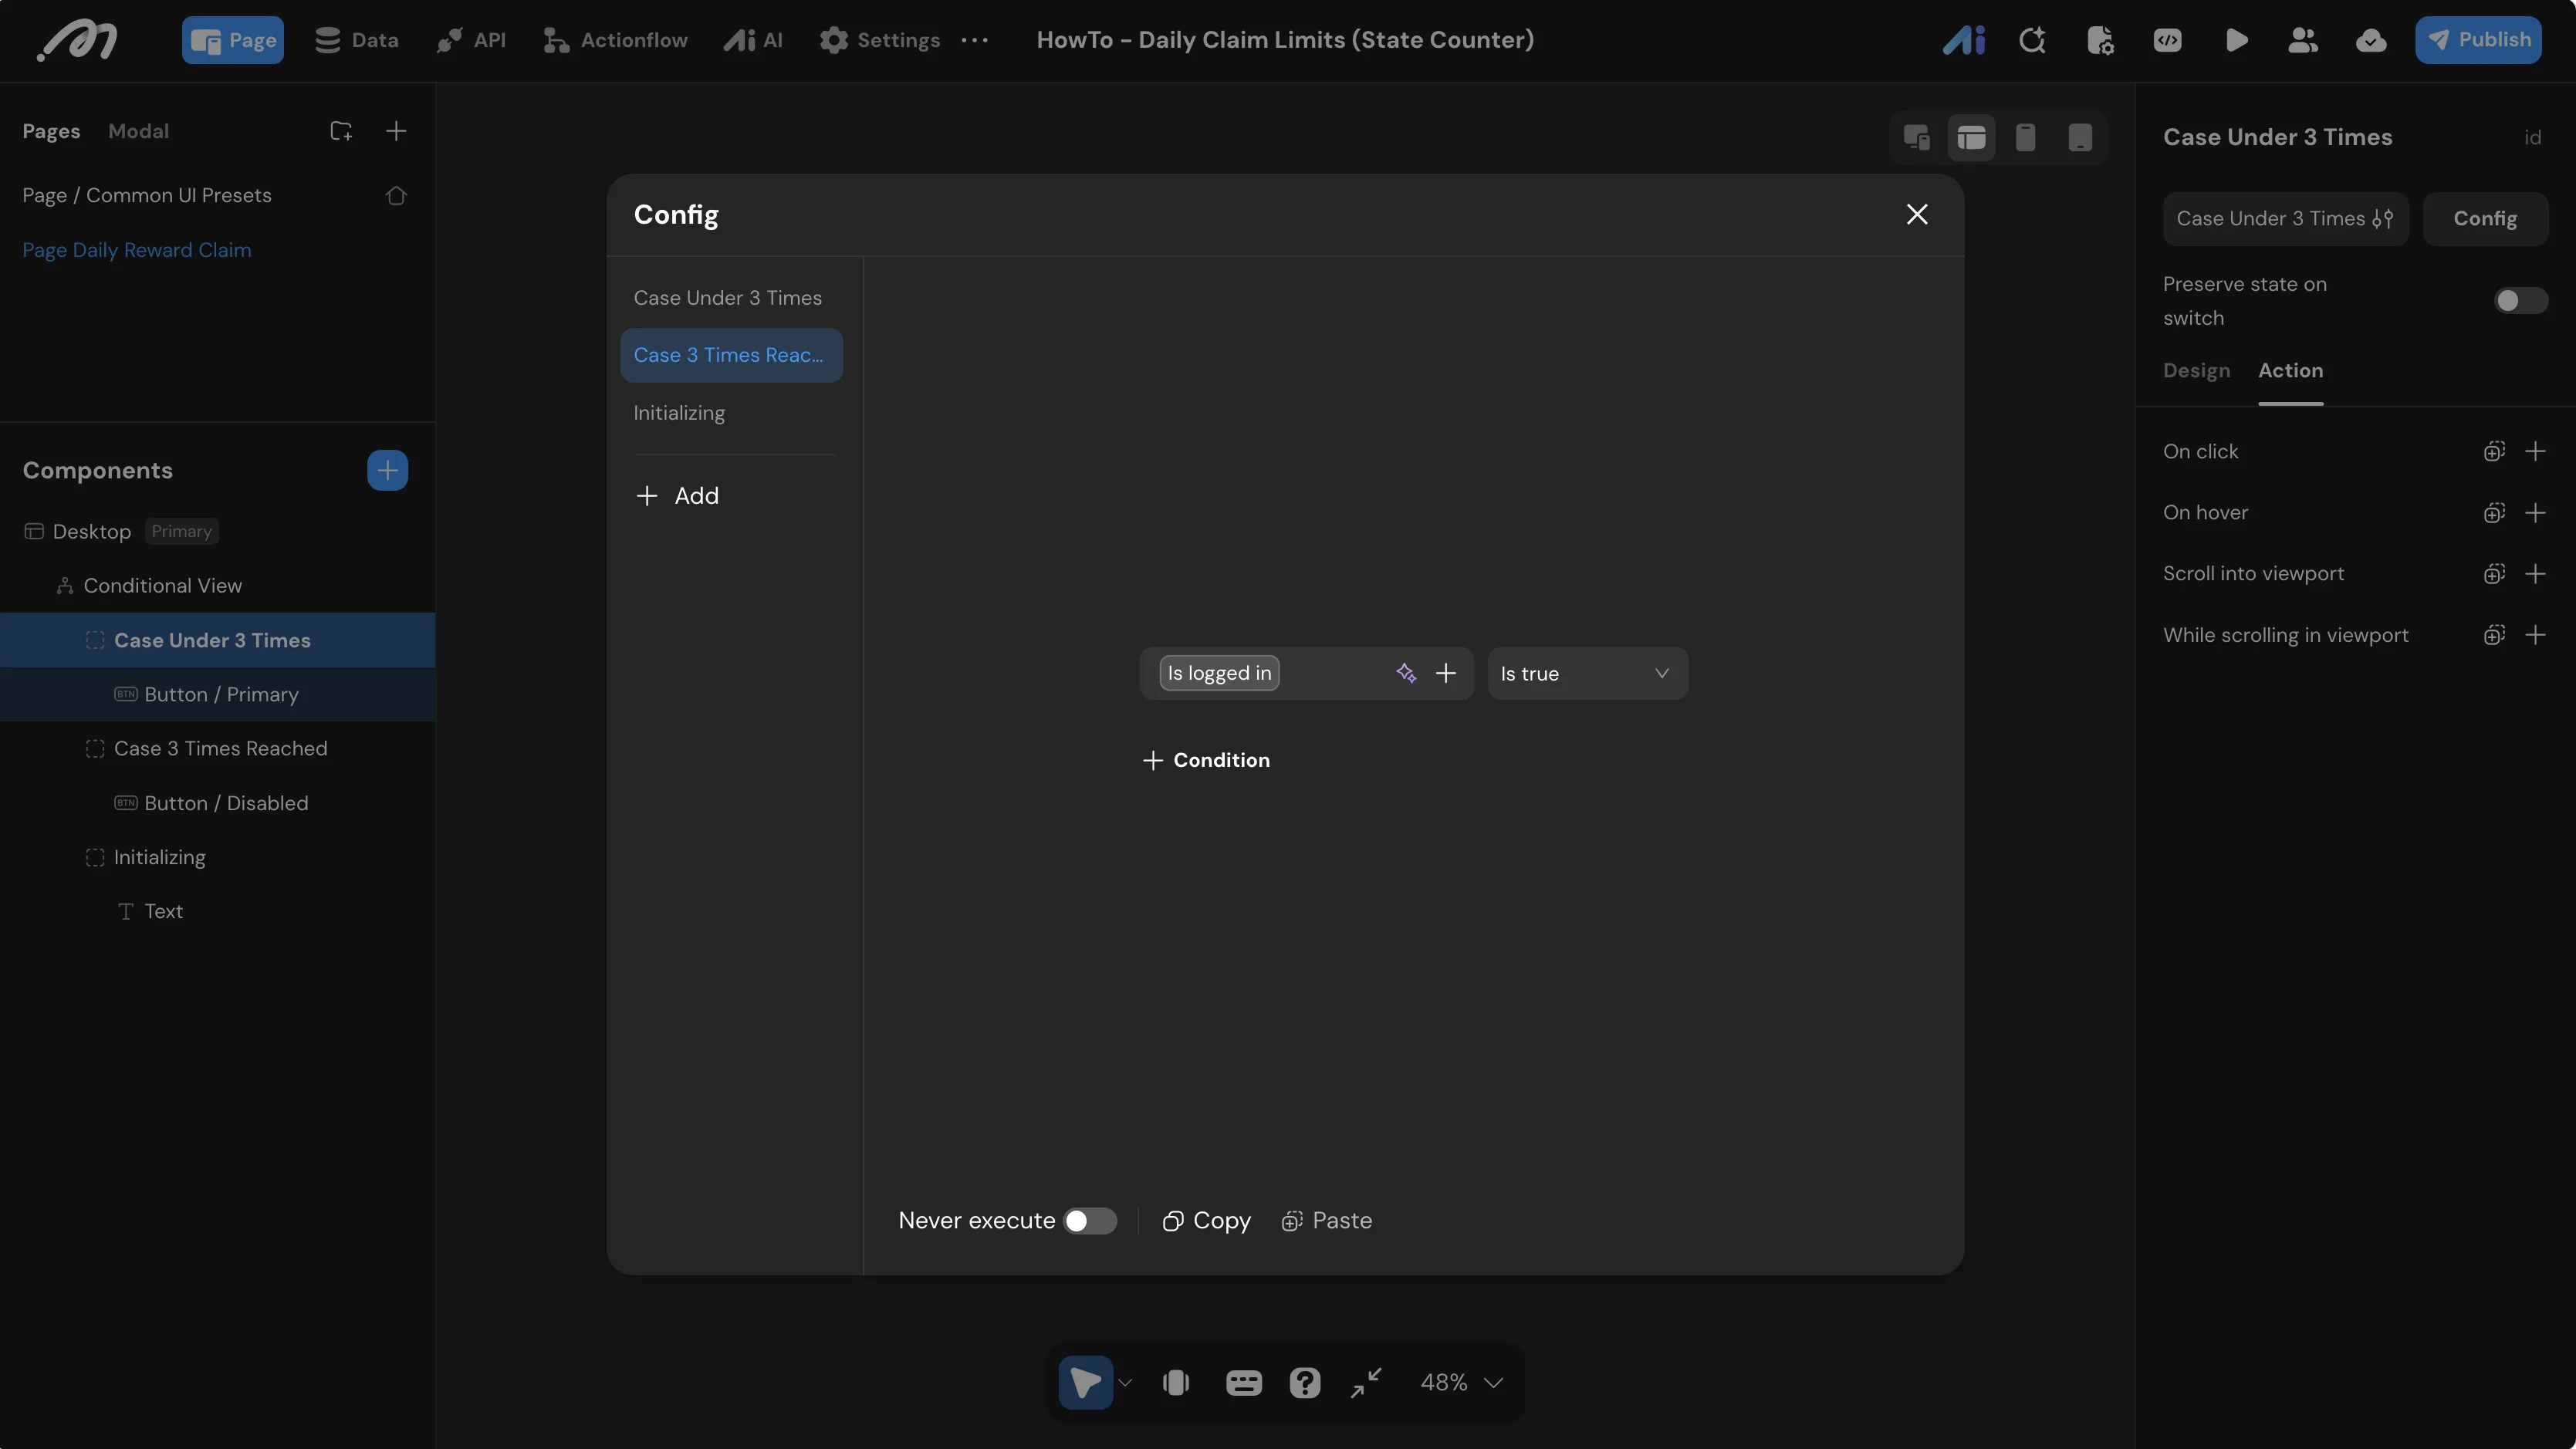
Task: Paste action for On click
Action: pos(2494,451)
